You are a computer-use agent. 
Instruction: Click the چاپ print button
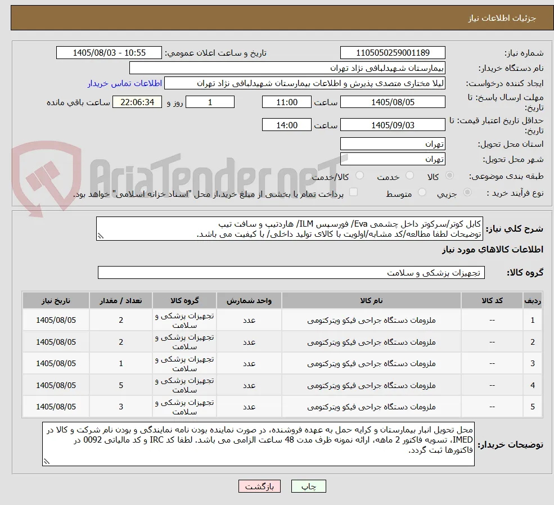[x=308, y=486]
